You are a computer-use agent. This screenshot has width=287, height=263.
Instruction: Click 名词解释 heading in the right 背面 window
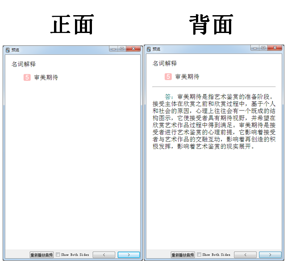tap(165, 63)
